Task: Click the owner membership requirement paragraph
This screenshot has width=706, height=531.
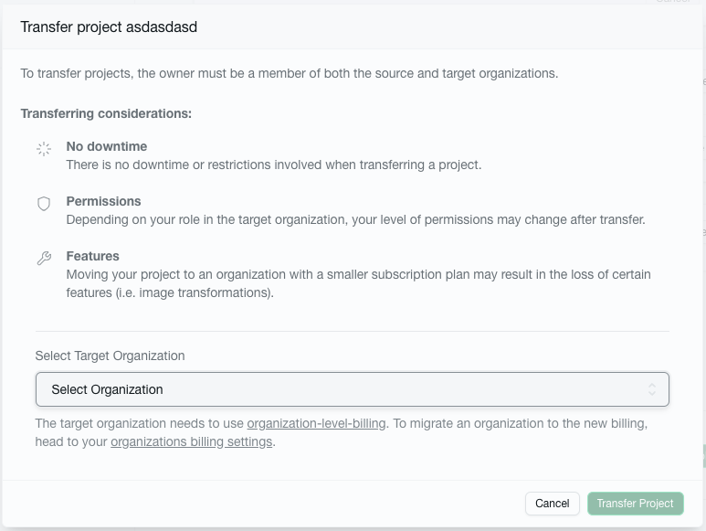Action: tap(290, 73)
